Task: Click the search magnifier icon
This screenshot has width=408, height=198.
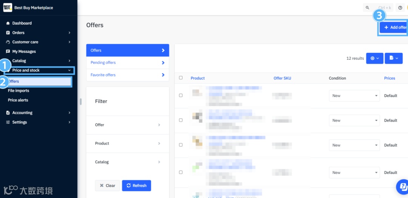Action: [368, 8]
